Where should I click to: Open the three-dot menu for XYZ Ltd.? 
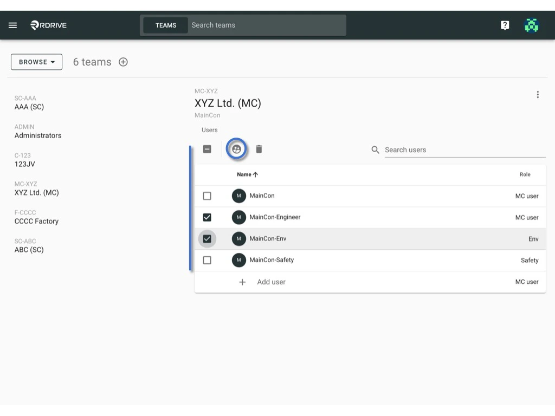[538, 94]
